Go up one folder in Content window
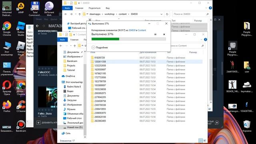 pyautogui.click(x=75, y=46)
